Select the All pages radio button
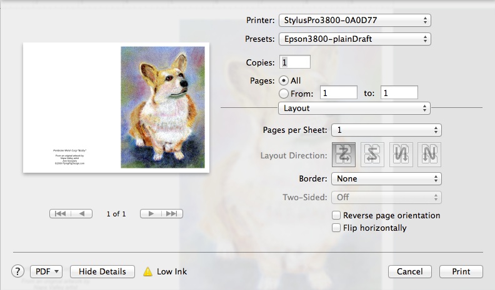The image size is (495, 290). tap(284, 80)
